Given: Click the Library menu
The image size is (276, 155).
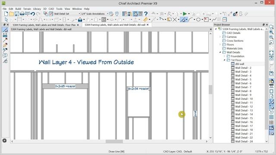Looking at the screenshot, I should click(x=37, y=9).
